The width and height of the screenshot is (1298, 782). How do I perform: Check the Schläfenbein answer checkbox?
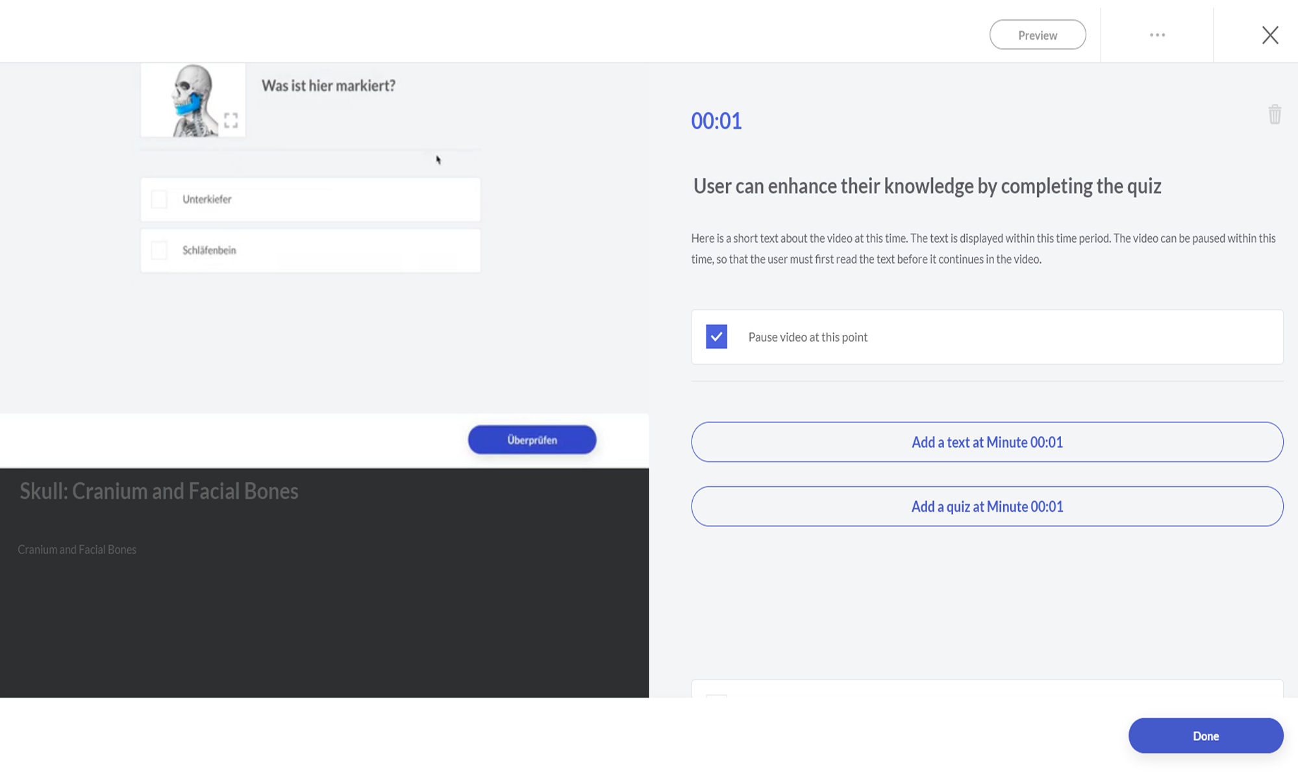pyautogui.click(x=159, y=250)
